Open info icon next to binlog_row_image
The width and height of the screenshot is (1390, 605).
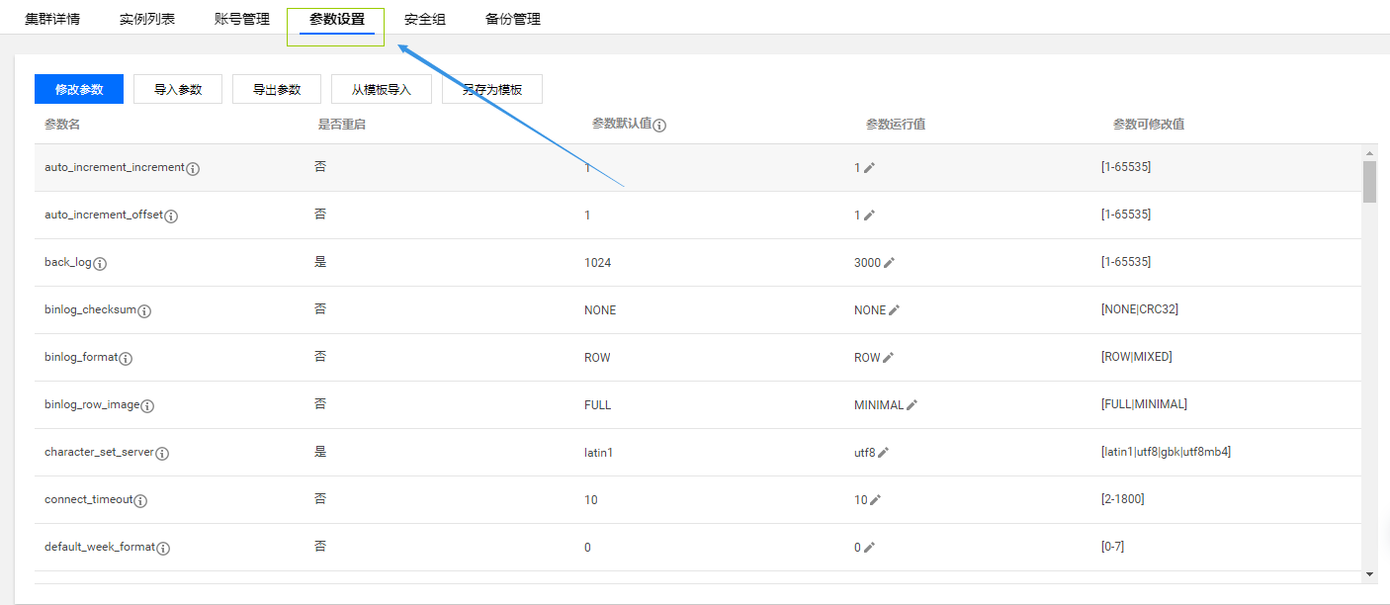pyautogui.click(x=147, y=406)
